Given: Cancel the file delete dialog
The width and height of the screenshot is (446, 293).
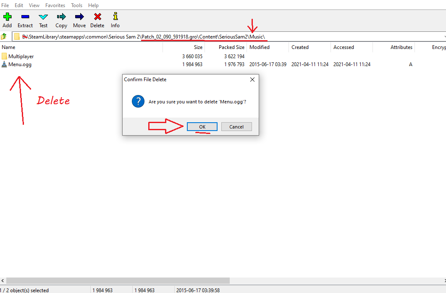Looking at the screenshot, I should pos(236,127).
